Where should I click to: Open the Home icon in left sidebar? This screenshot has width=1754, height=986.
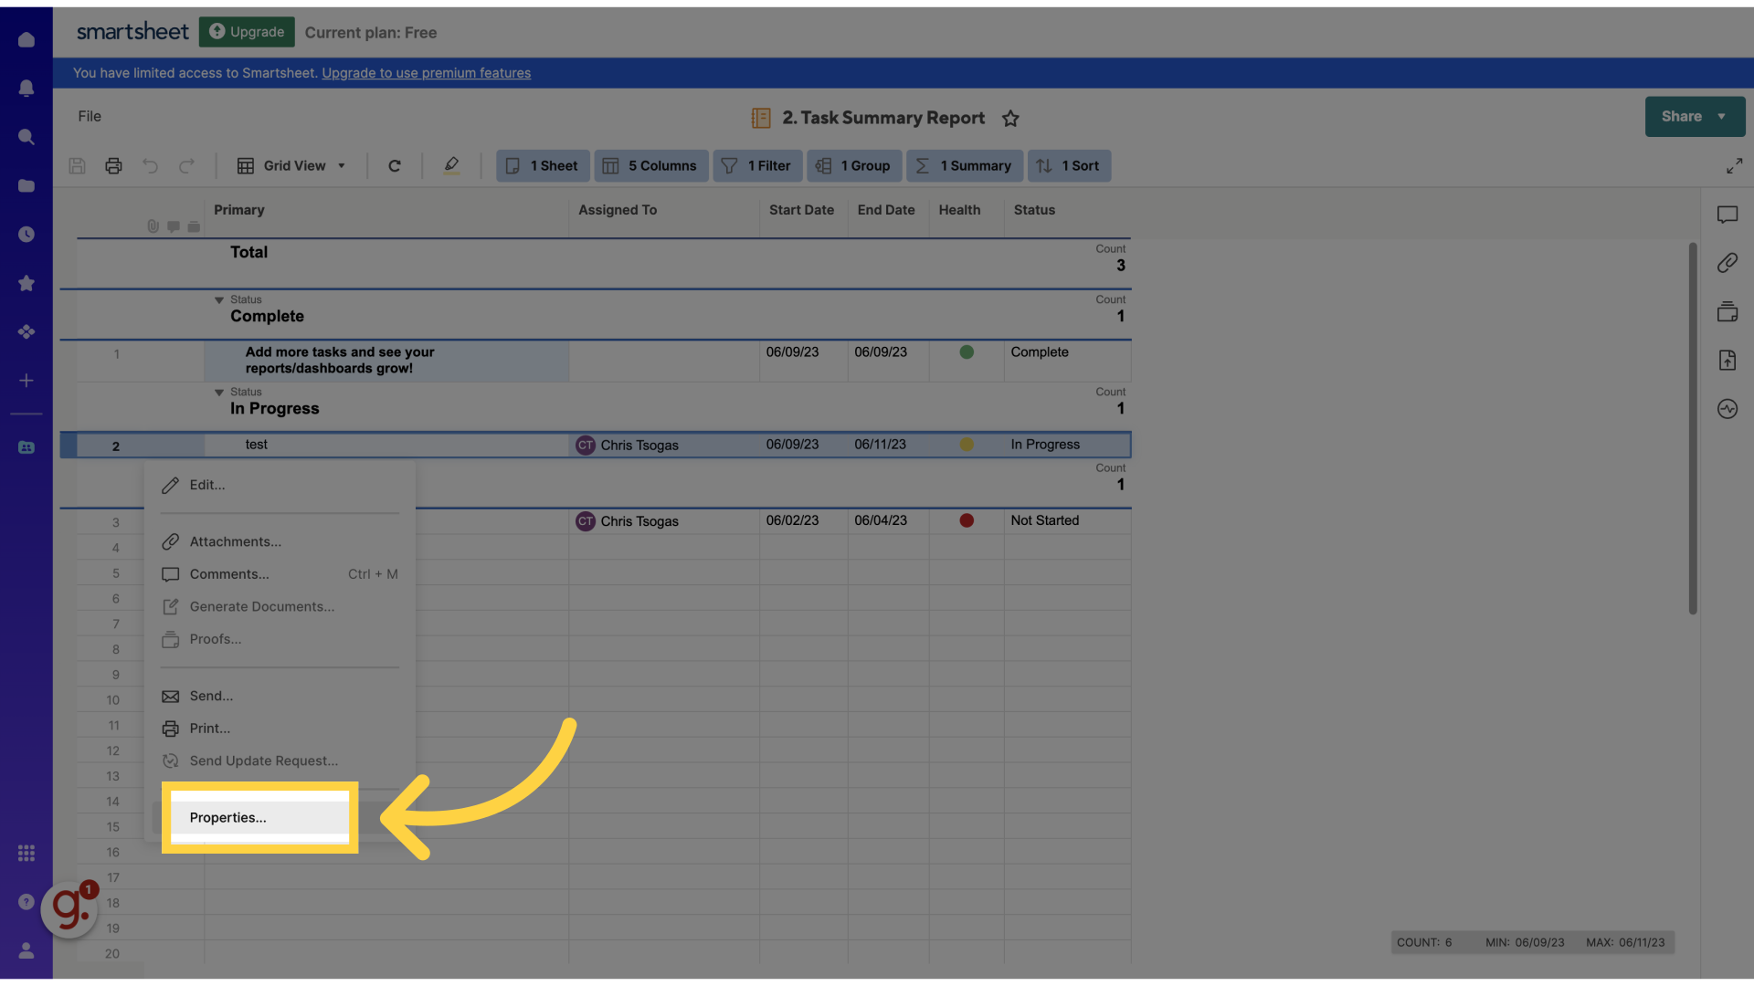(26, 39)
